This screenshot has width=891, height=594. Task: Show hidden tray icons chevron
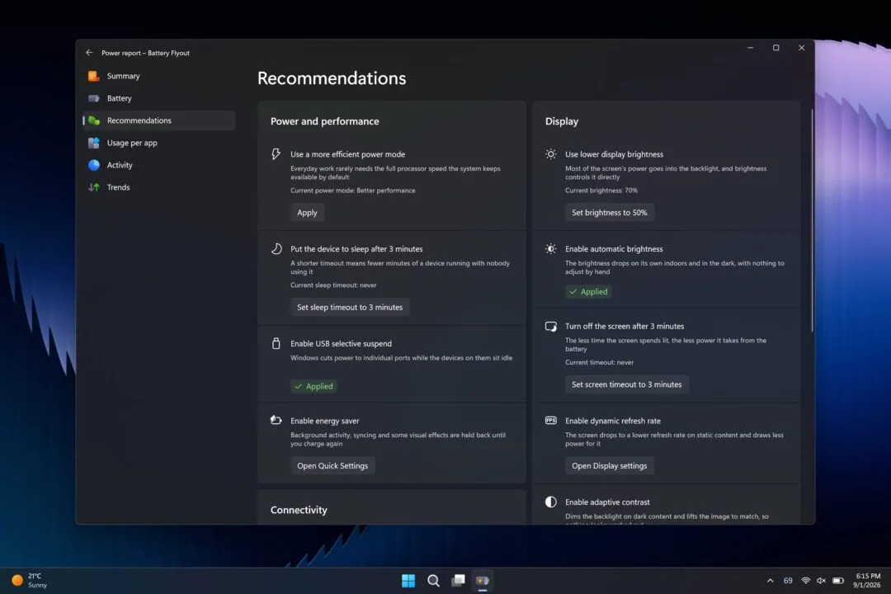[770, 580]
